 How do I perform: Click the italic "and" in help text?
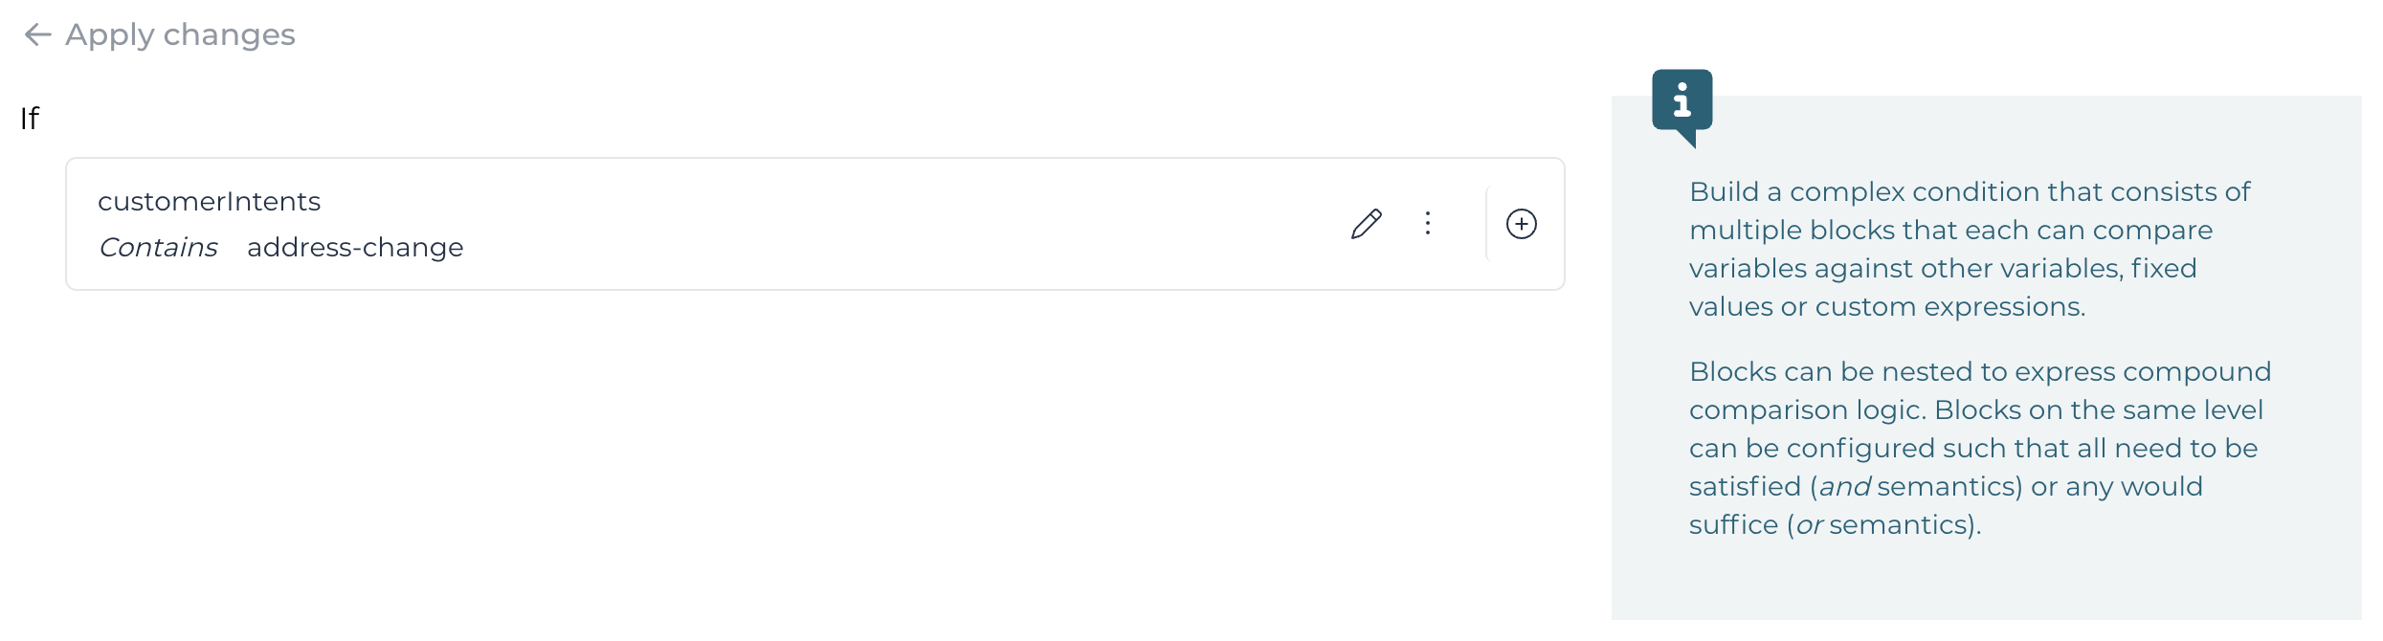(x=1844, y=487)
